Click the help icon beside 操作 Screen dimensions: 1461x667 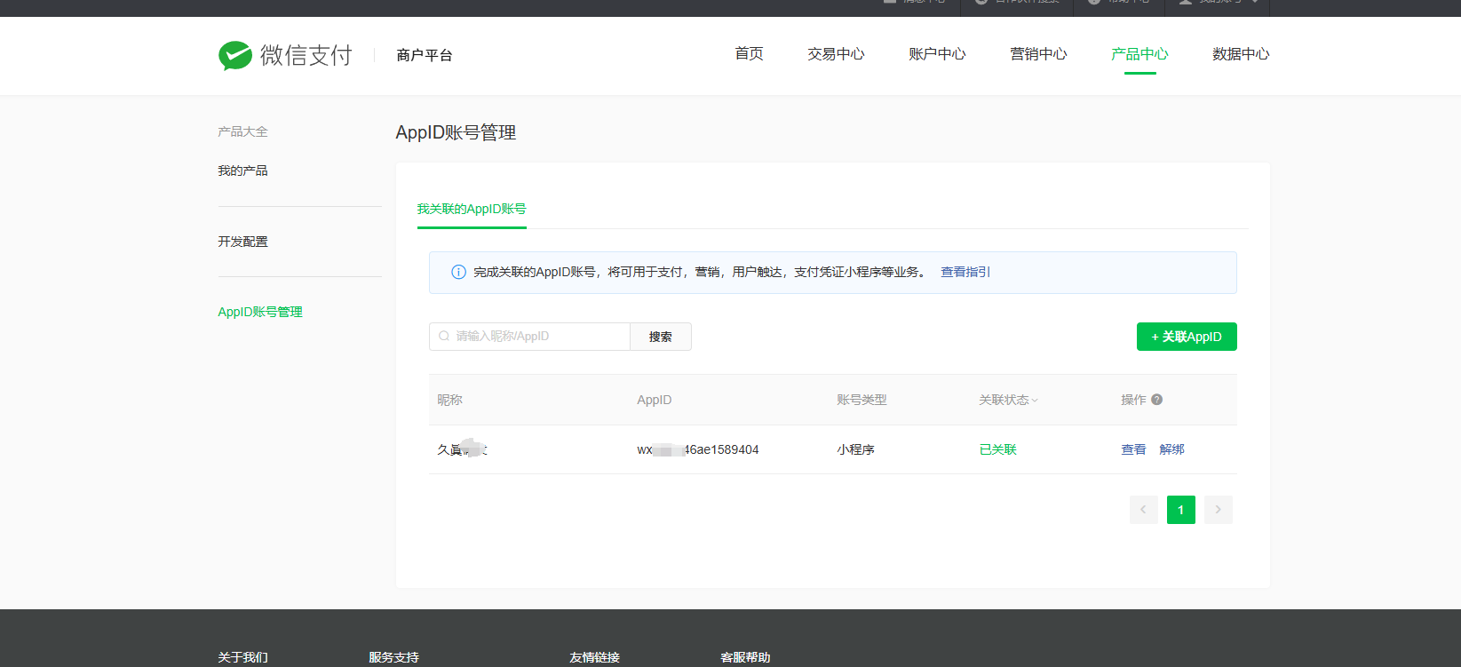(1156, 400)
